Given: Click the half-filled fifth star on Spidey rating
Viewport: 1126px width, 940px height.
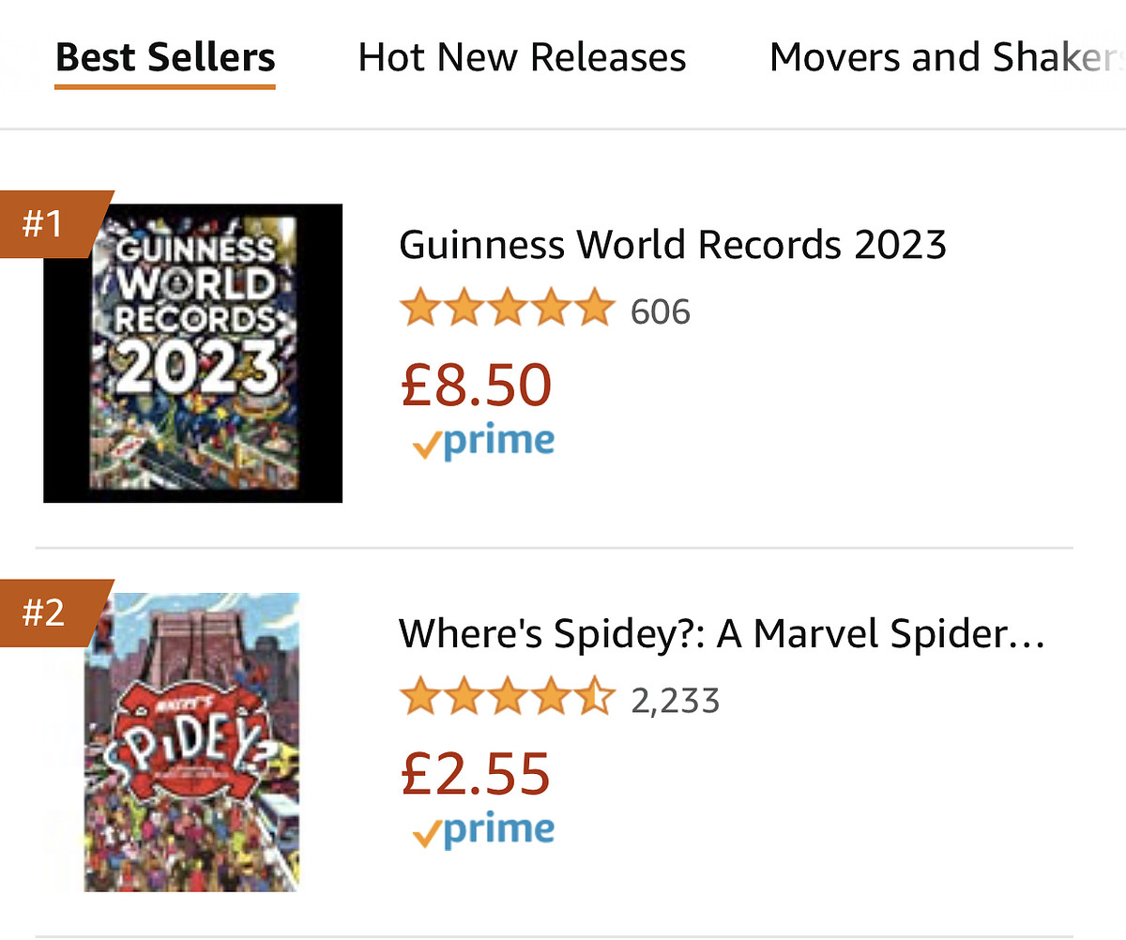Looking at the screenshot, I should coord(597,699).
